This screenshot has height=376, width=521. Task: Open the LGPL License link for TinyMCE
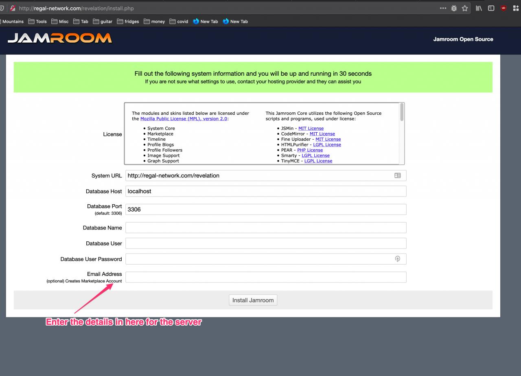pos(318,161)
